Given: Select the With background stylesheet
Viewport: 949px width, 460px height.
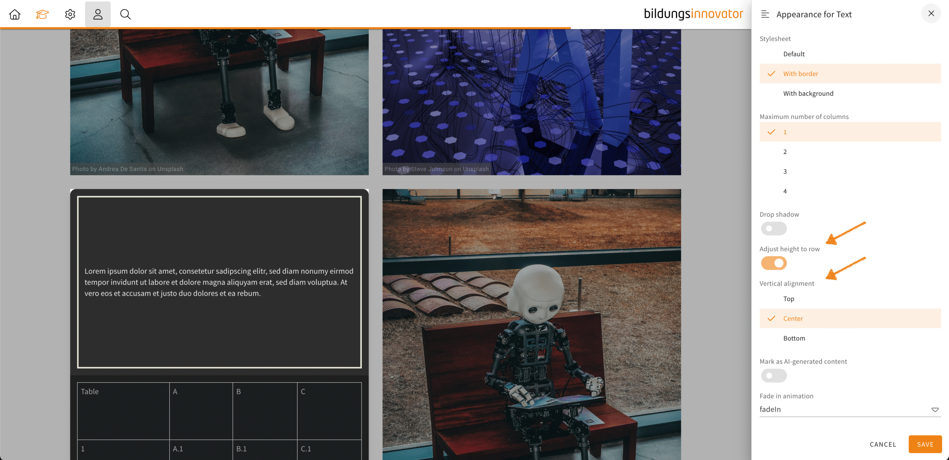Looking at the screenshot, I should (808, 94).
